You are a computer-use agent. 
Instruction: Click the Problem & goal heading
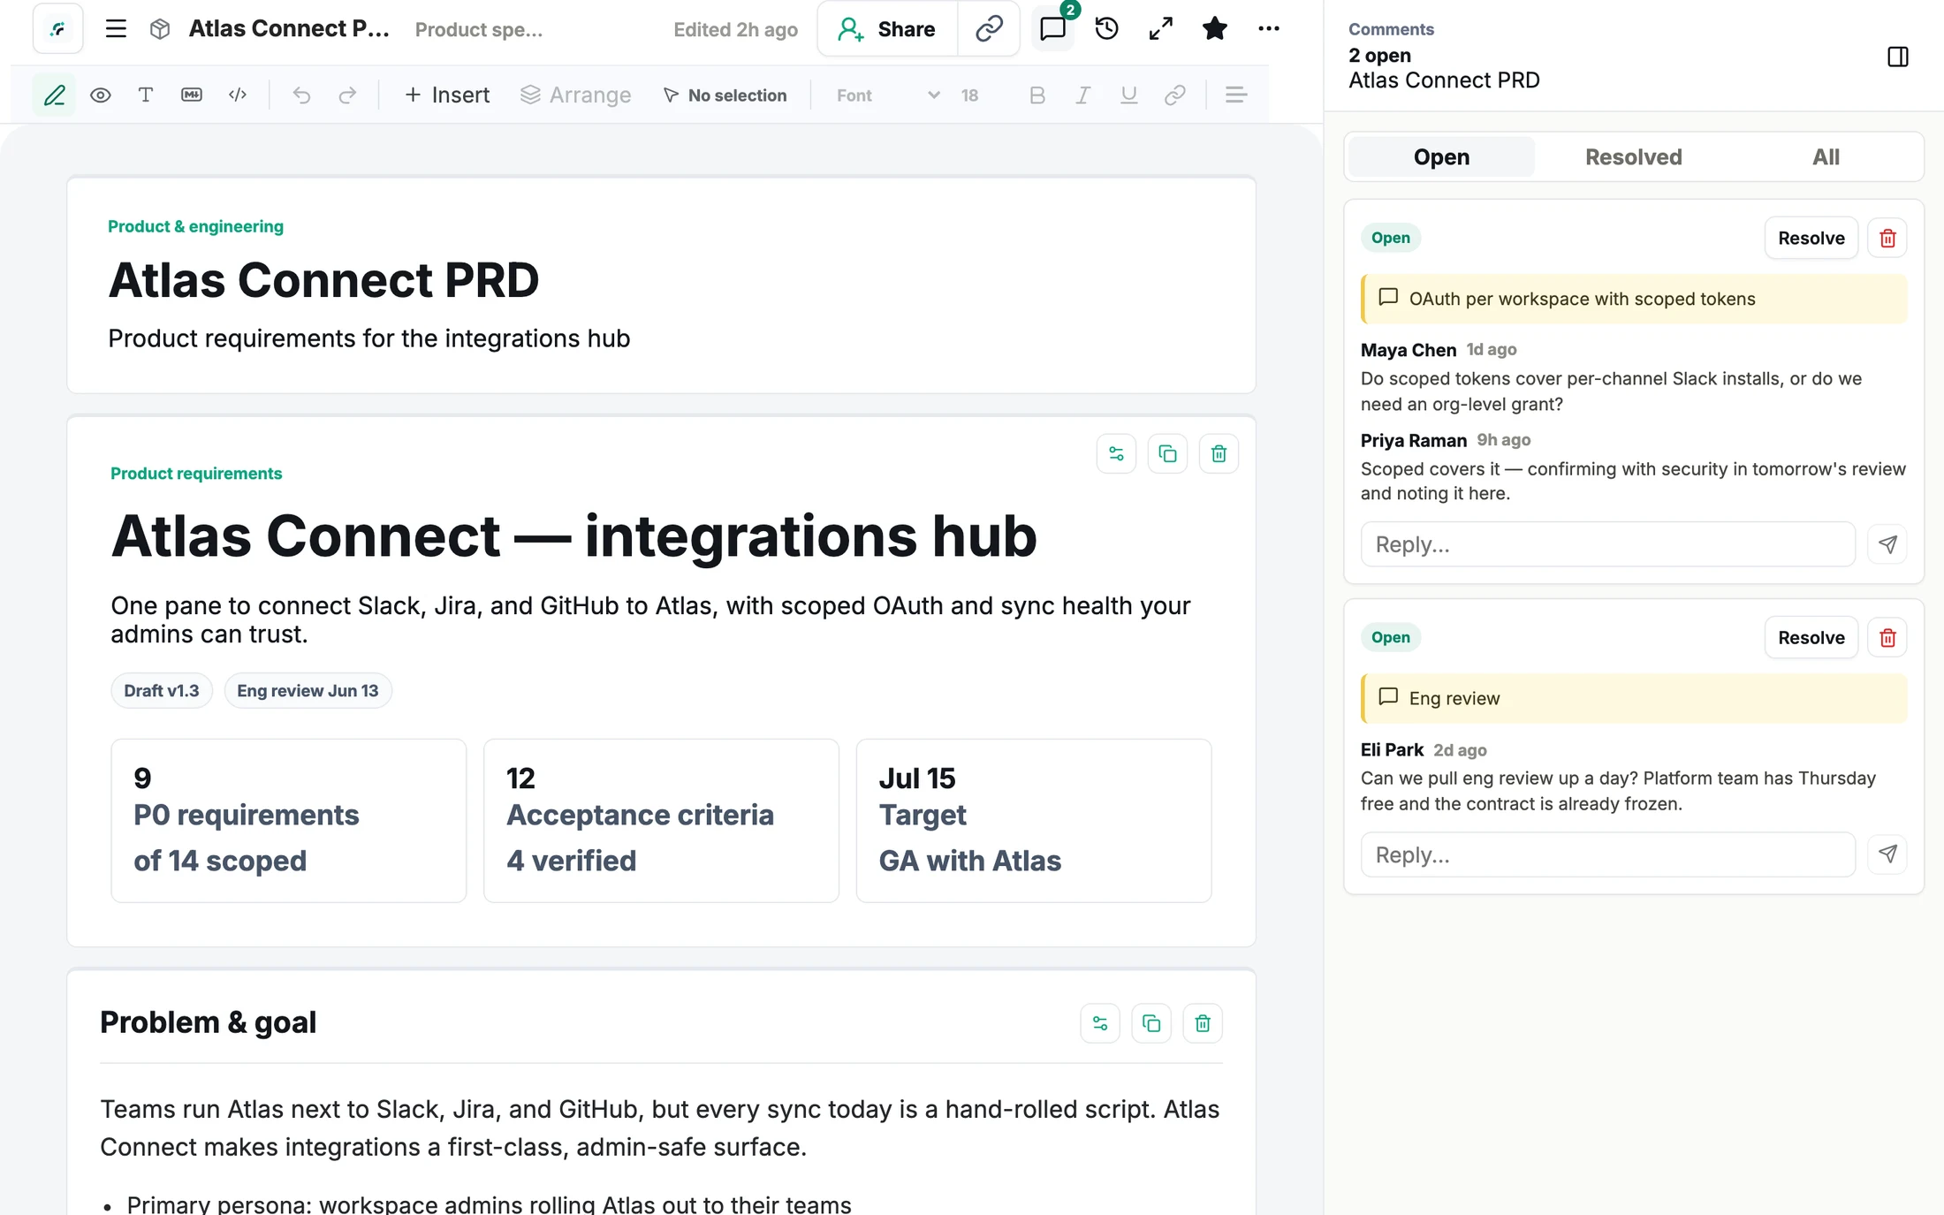208,1022
